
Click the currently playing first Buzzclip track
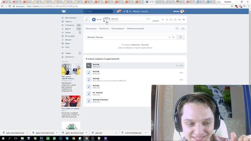click(x=135, y=65)
